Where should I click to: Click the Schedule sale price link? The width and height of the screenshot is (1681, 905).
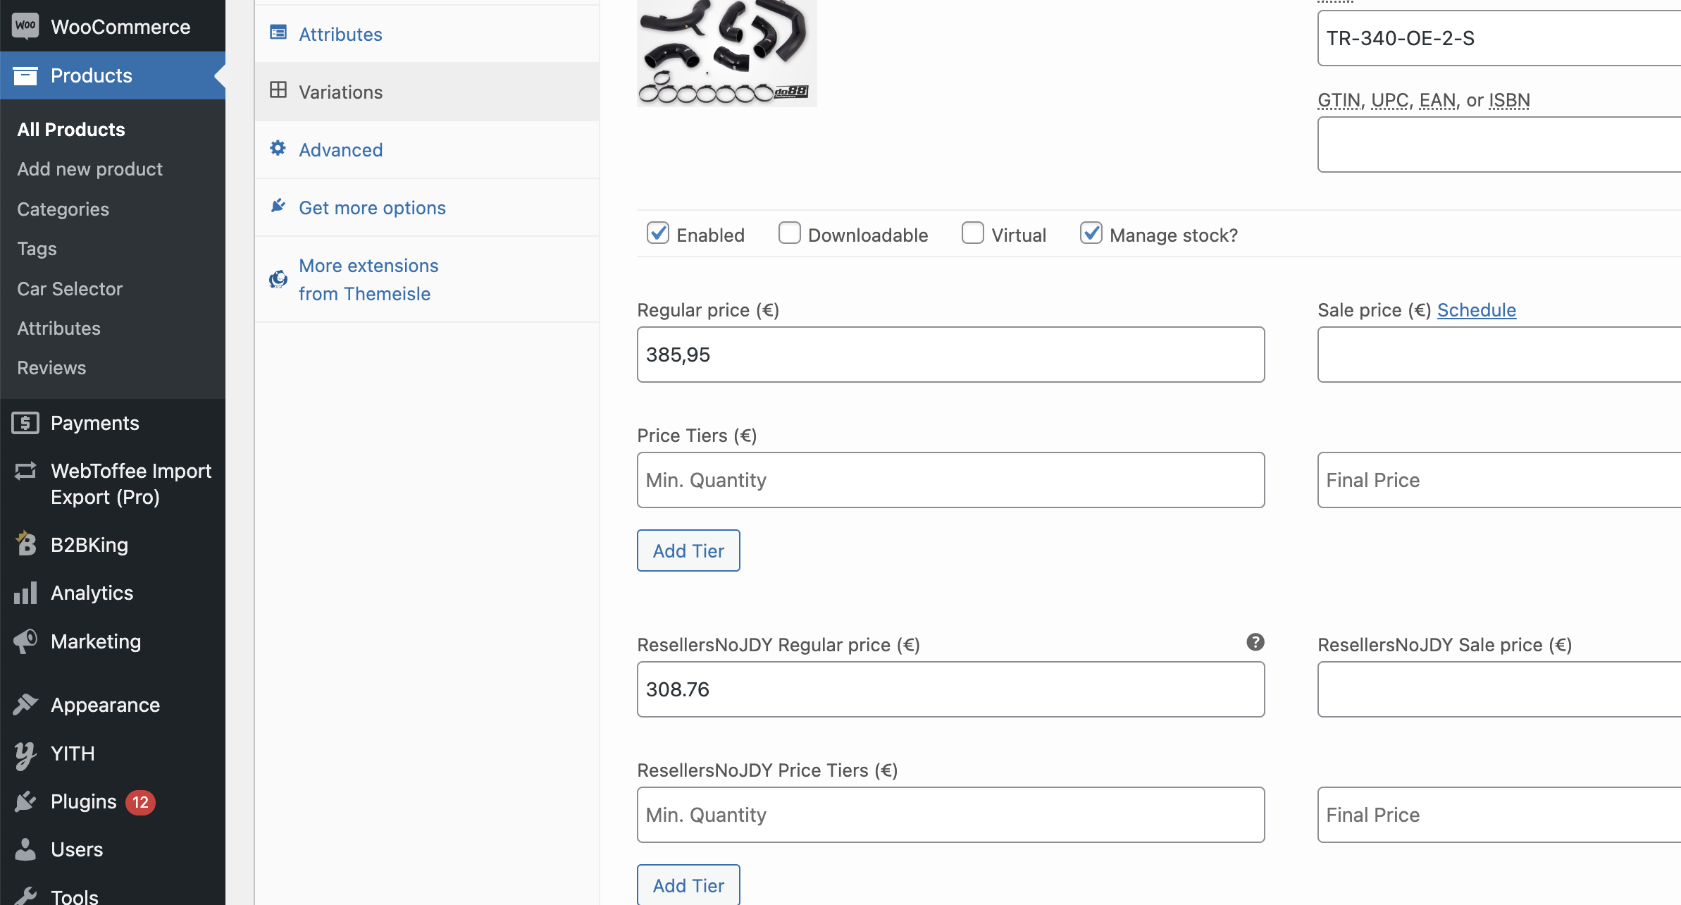[1477, 310]
